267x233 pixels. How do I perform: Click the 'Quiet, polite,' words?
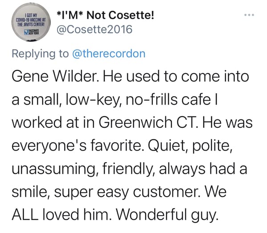(x=190, y=146)
